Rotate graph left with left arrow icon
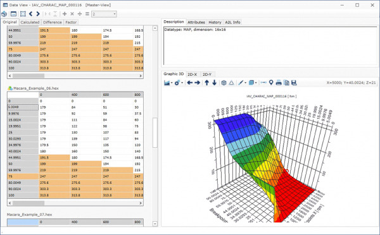This screenshot has height=235, width=380. tap(190, 83)
